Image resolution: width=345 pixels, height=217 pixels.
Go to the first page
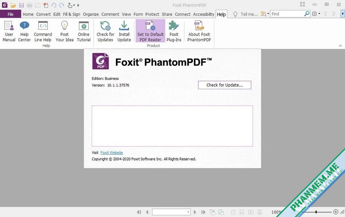[139, 212]
